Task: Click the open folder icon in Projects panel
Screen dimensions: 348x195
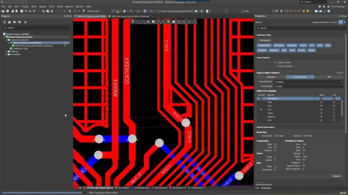Action: point(14,22)
